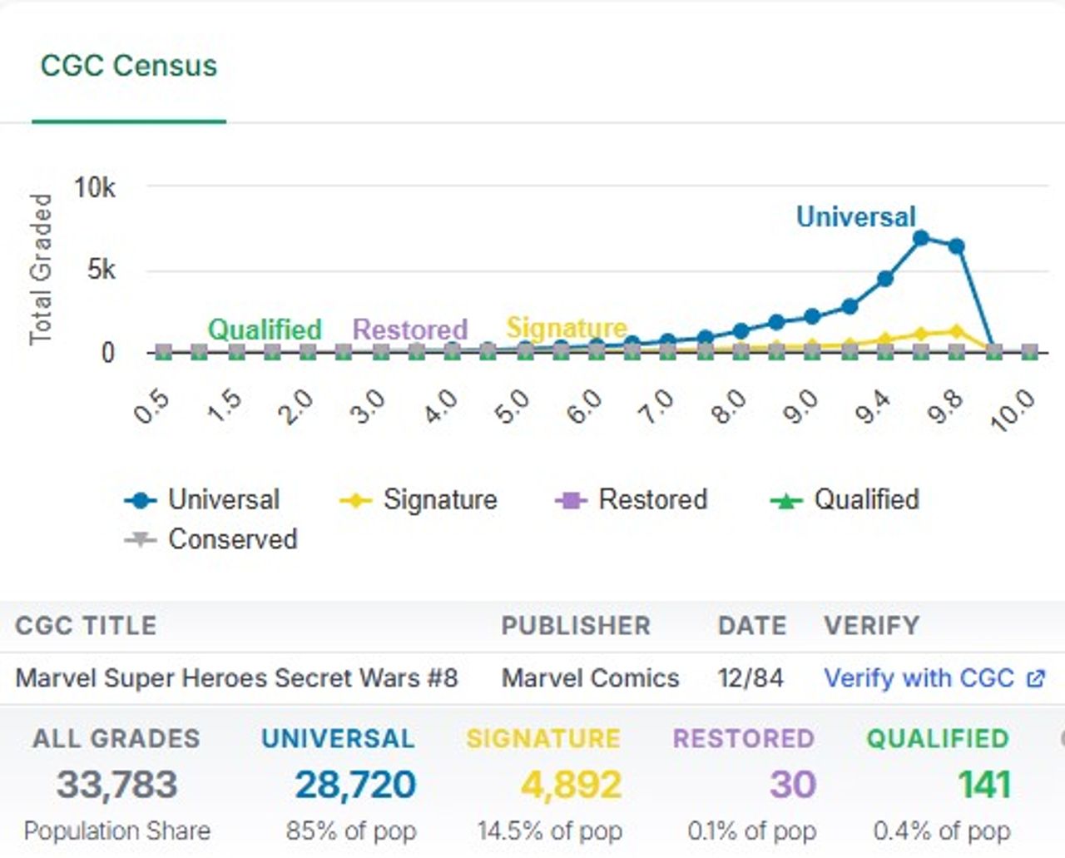Viewport: 1065px width, 858px height.
Task: Click the green Qualified legend triangle marker
Action: [786, 501]
